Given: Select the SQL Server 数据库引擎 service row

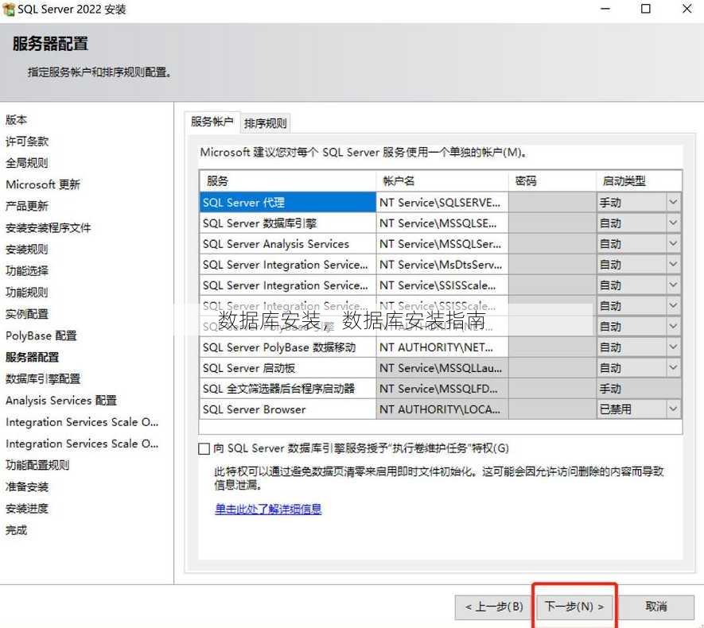Looking at the screenshot, I should 287,223.
